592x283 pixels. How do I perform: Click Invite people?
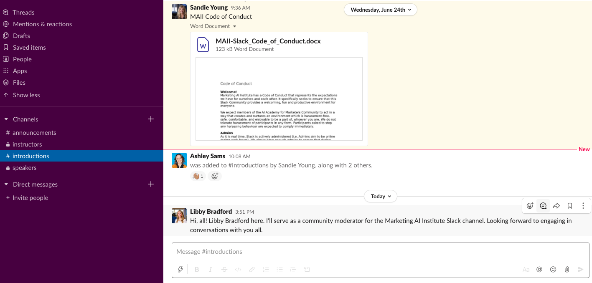[30, 198]
